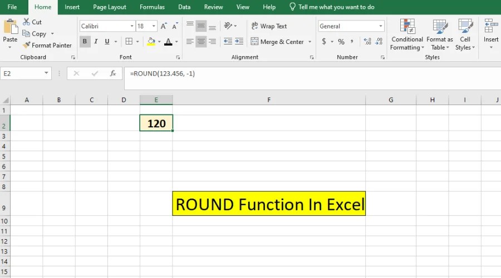Viewport: 501px width, 278px height.
Task: Open Insert Function fx dialog
Action: point(113,73)
